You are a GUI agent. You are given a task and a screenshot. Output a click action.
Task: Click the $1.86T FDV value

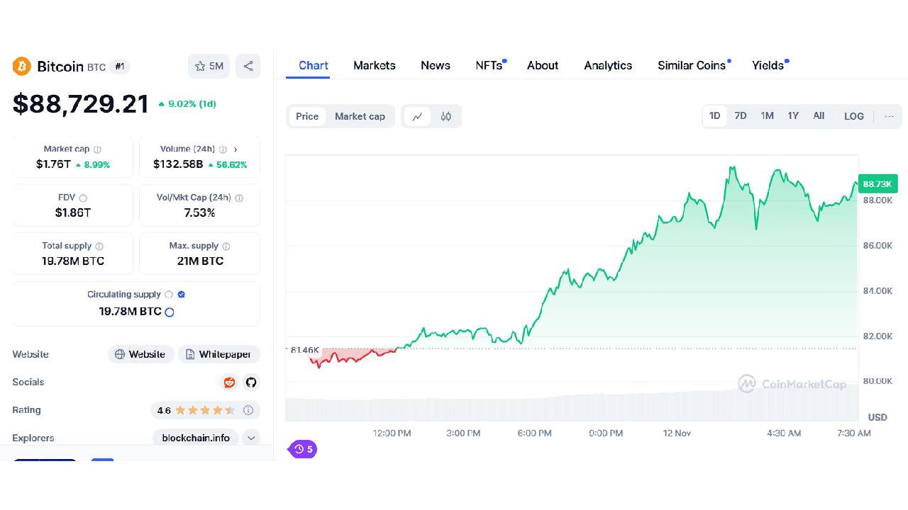(73, 212)
